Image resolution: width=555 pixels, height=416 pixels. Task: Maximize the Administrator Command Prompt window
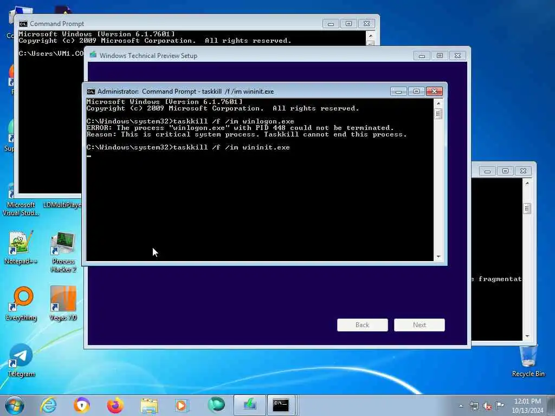(416, 91)
